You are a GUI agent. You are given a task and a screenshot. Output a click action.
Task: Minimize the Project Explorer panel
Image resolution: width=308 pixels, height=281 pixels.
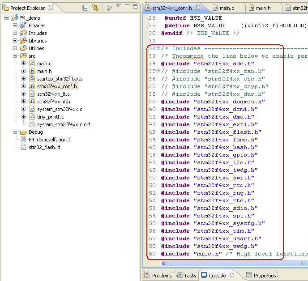click(x=127, y=5)
